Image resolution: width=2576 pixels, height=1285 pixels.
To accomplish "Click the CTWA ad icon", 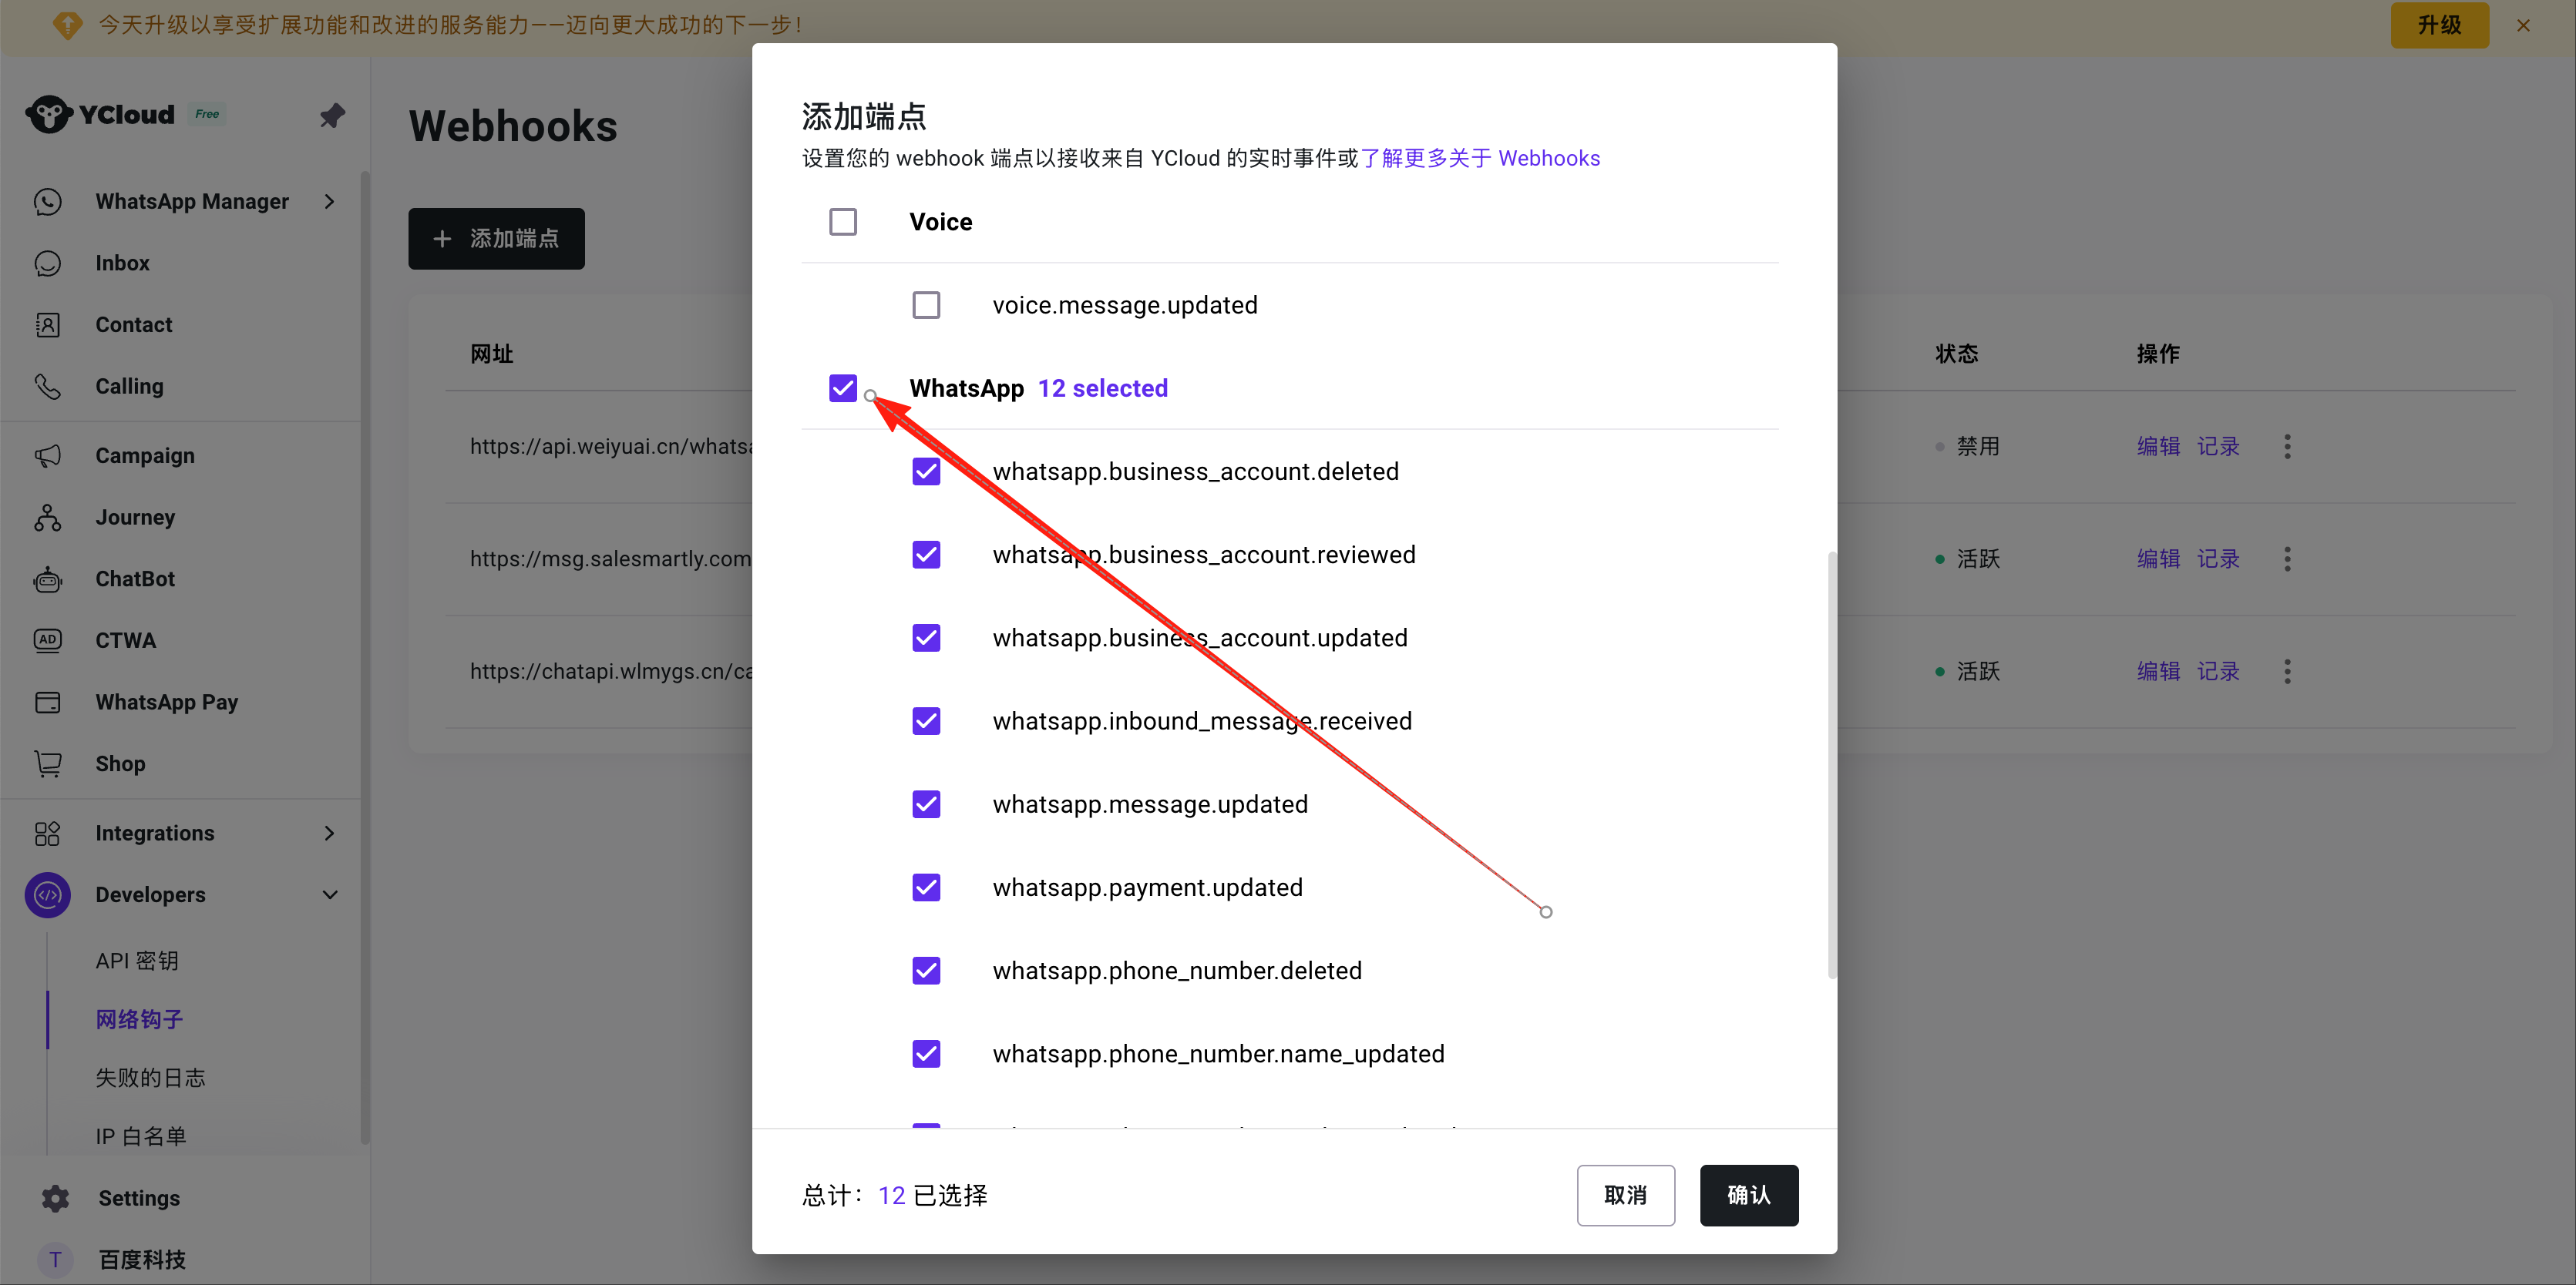I will [48, 640].
